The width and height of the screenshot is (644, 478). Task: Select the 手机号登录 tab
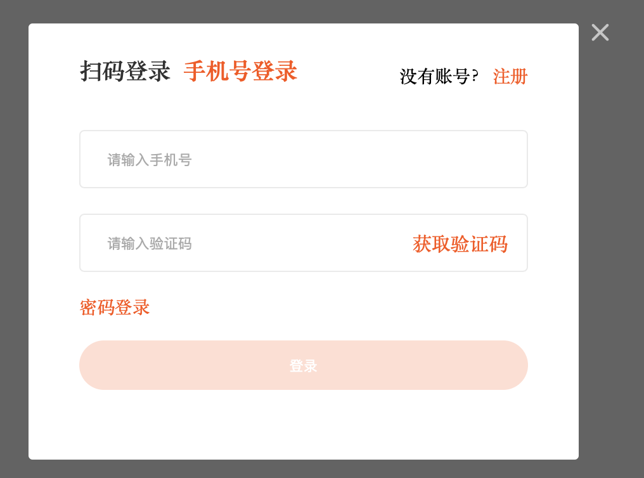240,71
